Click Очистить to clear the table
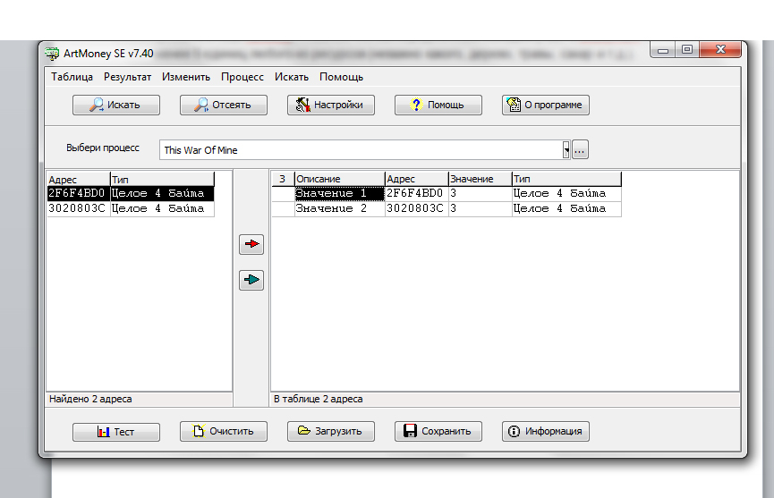The height and width of the screenshot is (498, 774). point(224,432)
